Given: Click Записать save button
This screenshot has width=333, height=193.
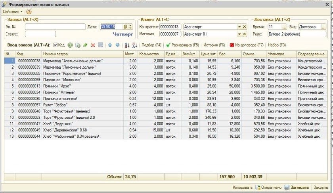Looking at the screenshot, I should [297, 187].
